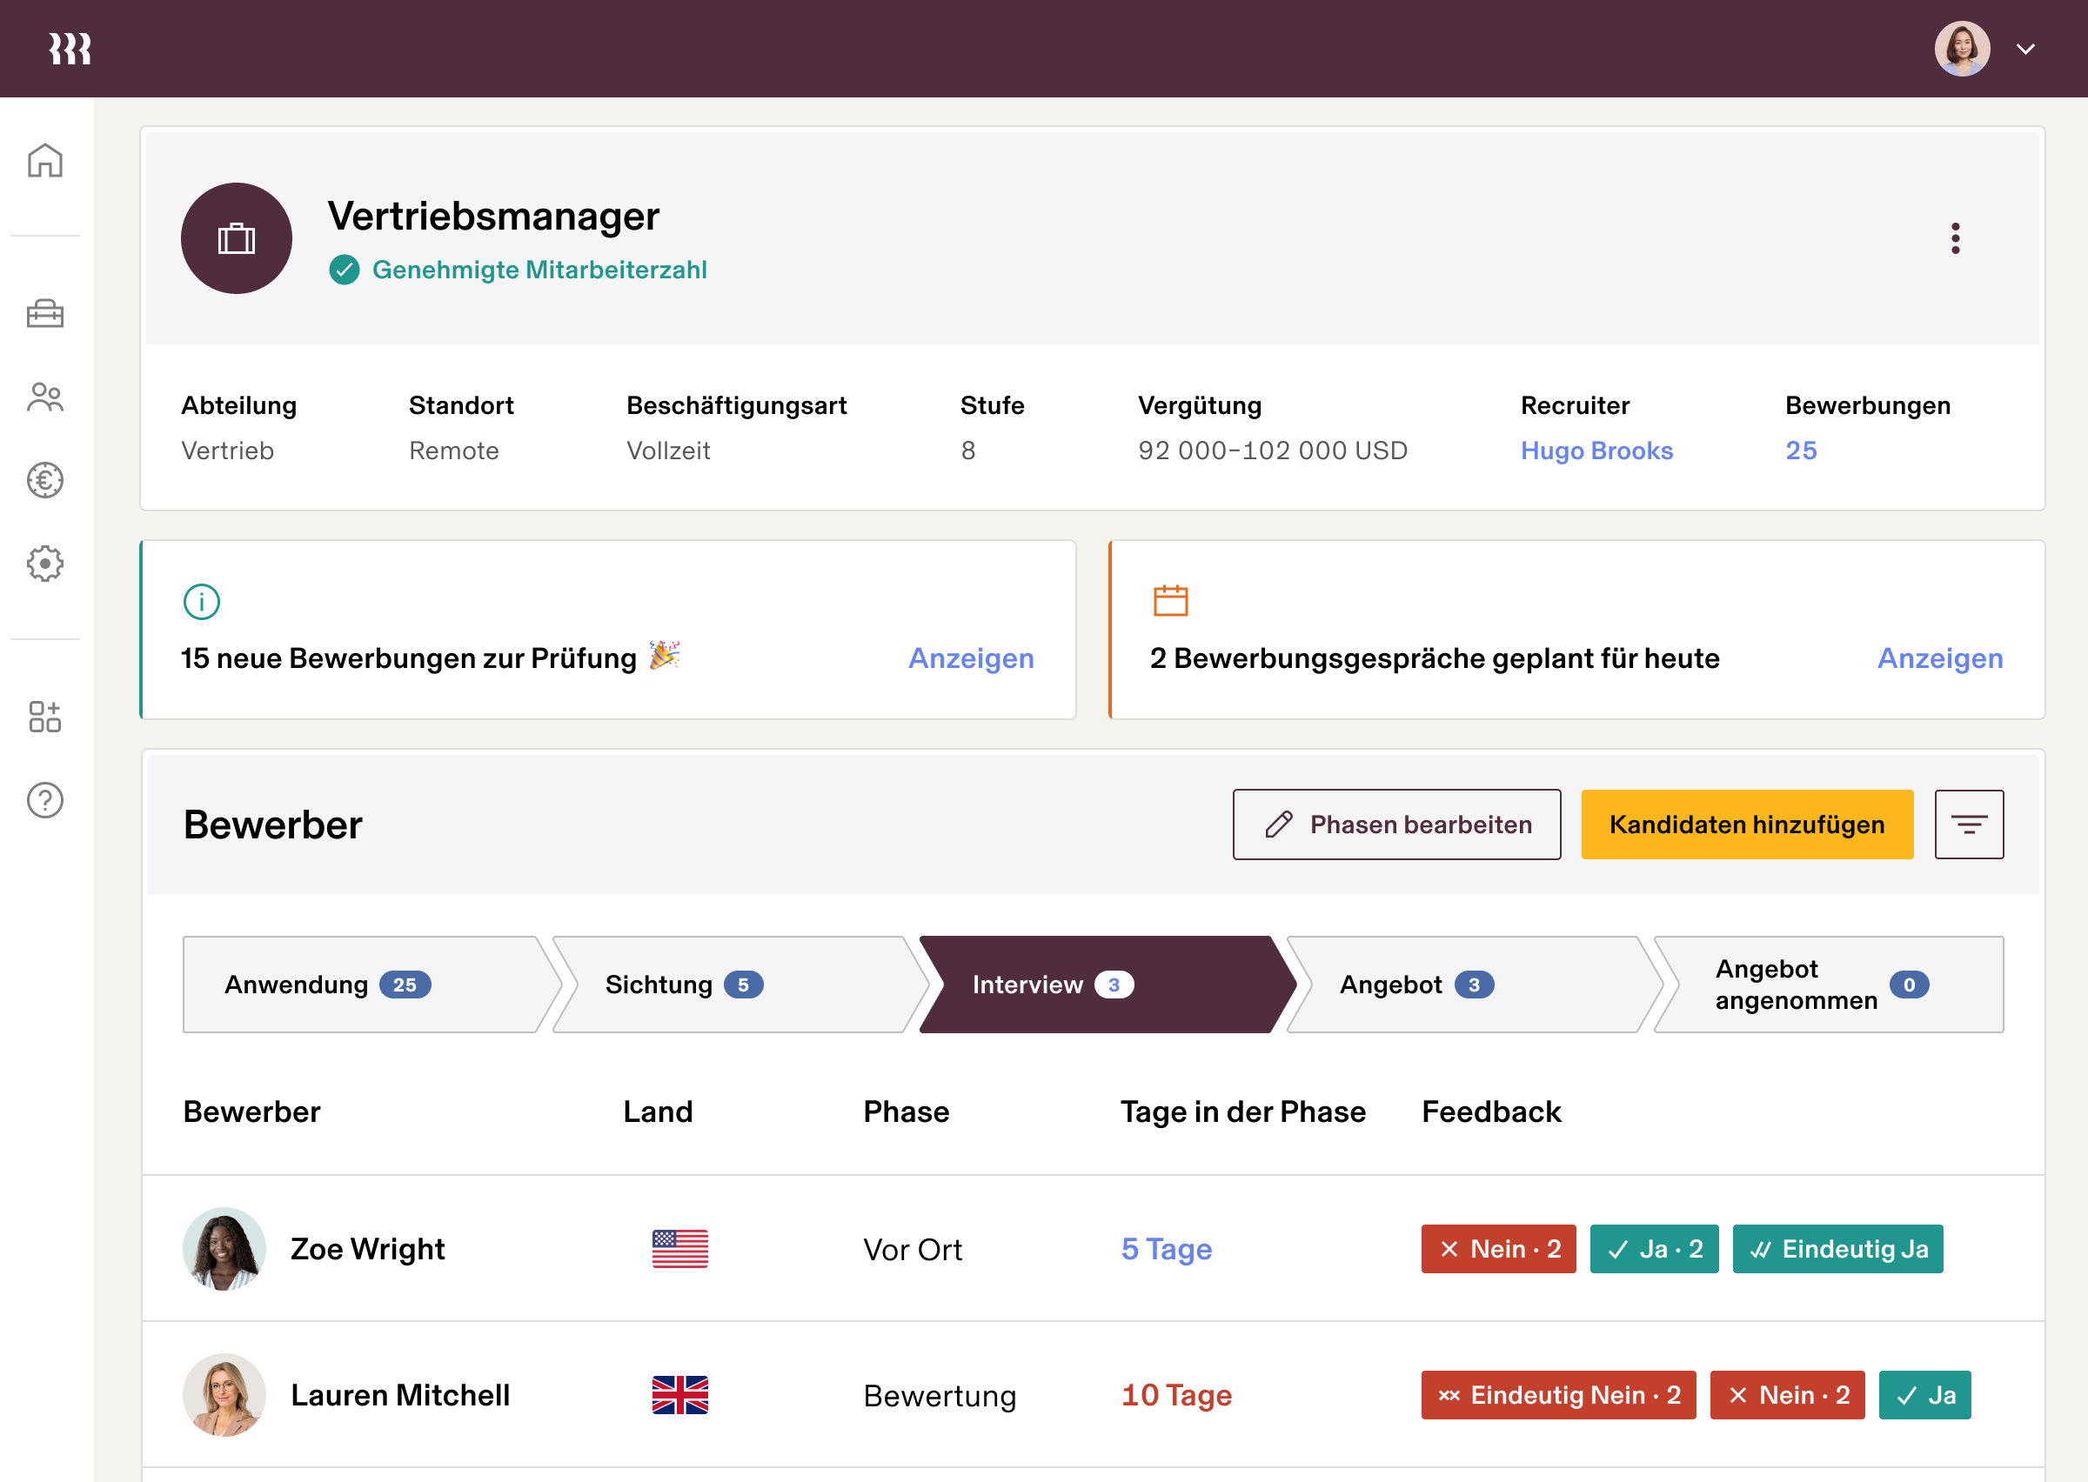Click the home icon in sidebar
Image resolution: width=2088 pixels, height=1482 pixels.
tap(44, 161)
